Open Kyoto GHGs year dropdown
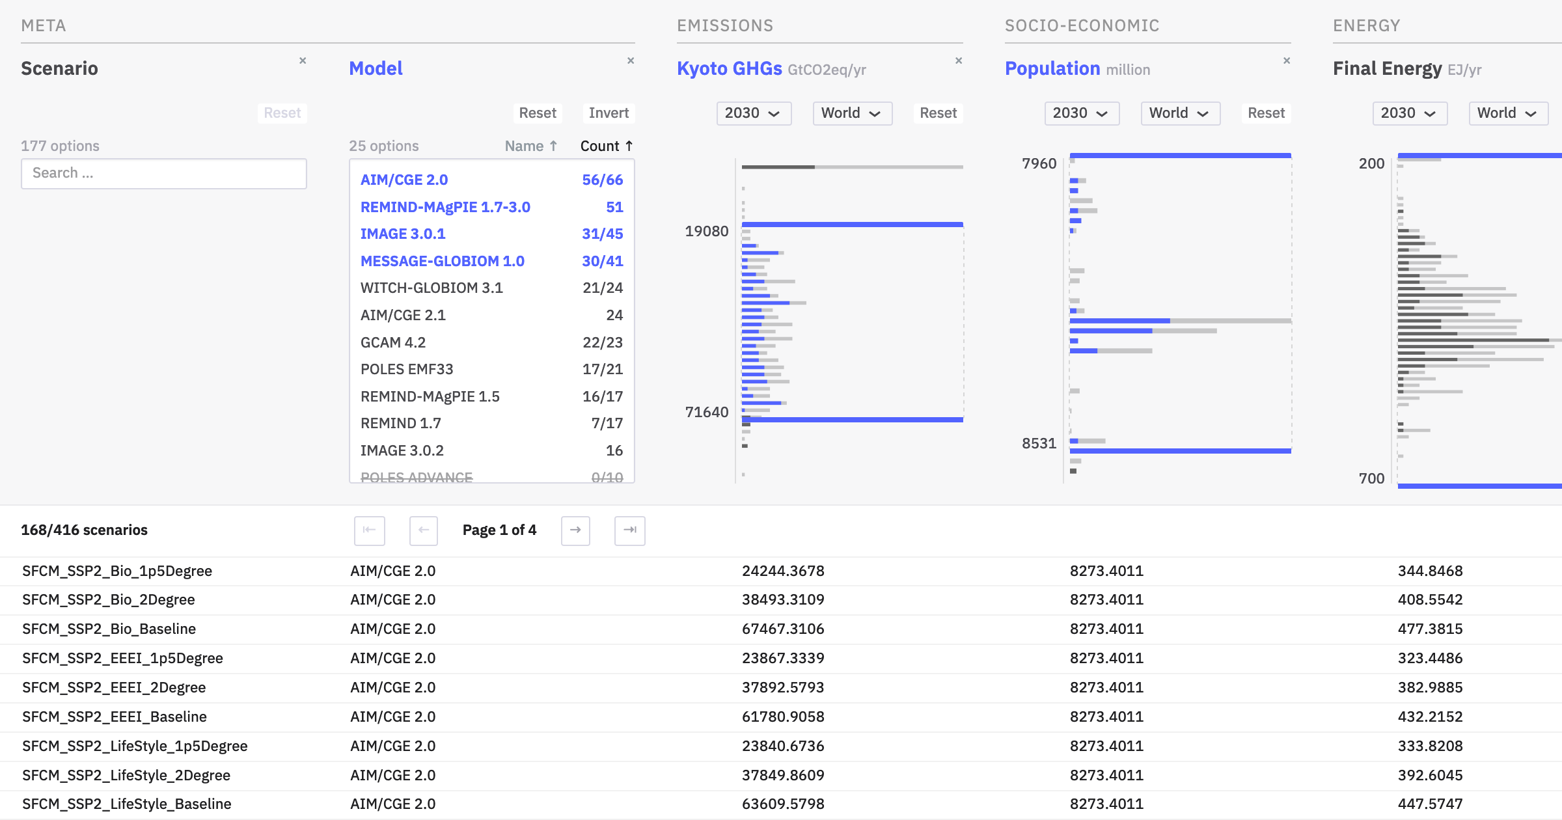The width and height of the screenshot is (1562, 820). pyautogui.click(x=754, y=113)
